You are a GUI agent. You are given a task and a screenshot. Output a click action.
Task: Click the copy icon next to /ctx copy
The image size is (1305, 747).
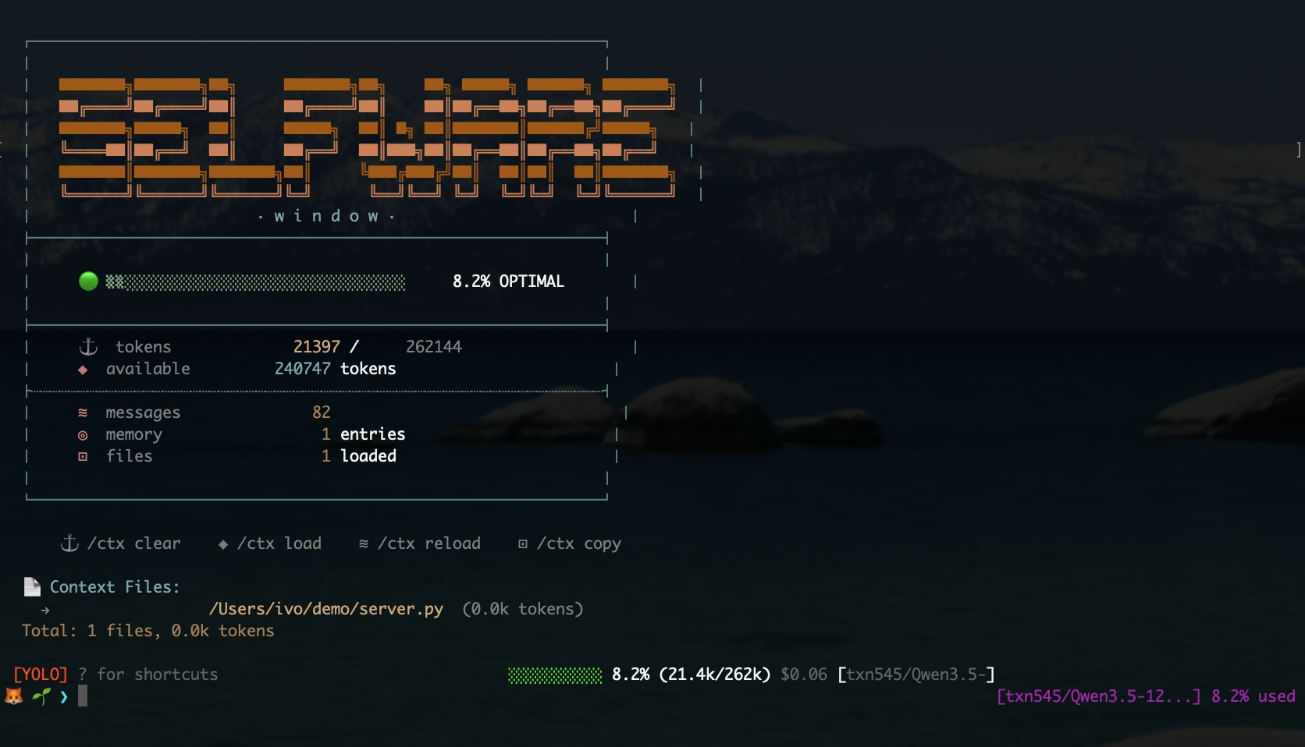pyautogui.click(x=522, y=543)
